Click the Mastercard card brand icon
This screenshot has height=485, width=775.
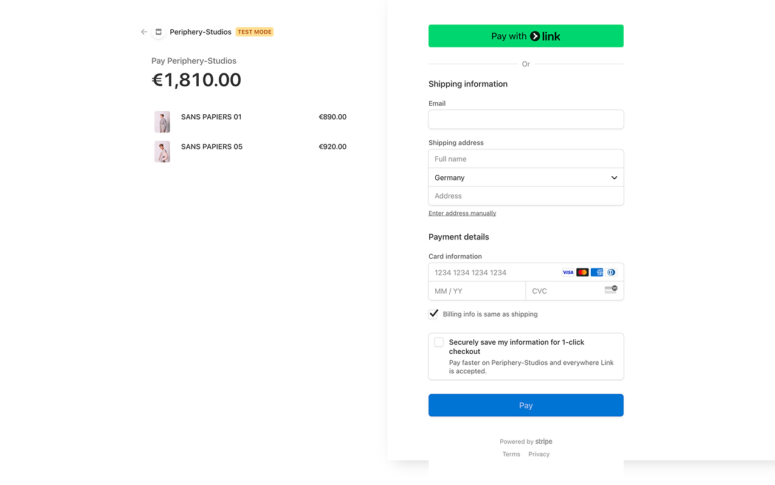(582, 272)
